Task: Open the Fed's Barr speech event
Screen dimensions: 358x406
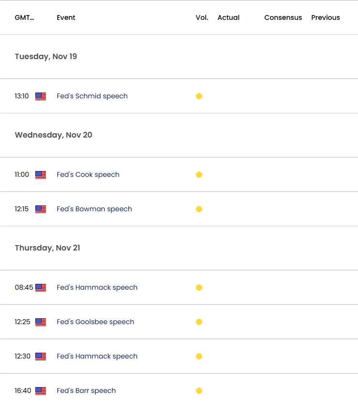Action: click(x=86, y=390)
